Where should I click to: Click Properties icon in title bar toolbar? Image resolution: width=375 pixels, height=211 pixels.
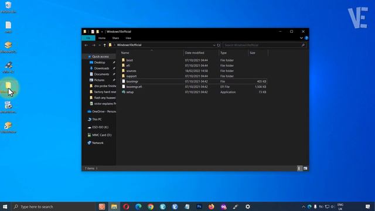click(93, 32)
